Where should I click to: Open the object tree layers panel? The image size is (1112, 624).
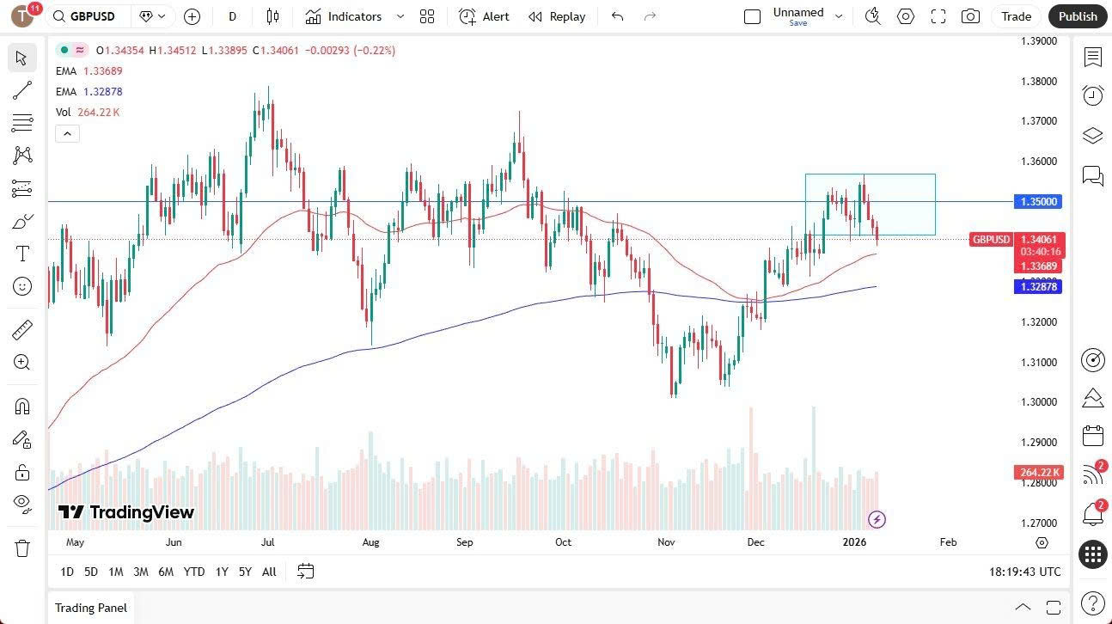coord(1093,136)
